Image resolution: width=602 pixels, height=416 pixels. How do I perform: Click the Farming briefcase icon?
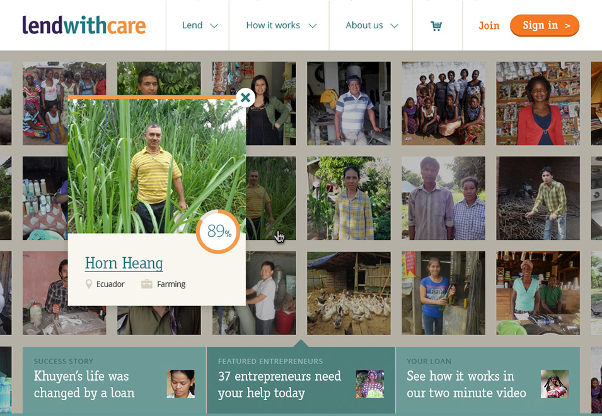coord(147,284)
